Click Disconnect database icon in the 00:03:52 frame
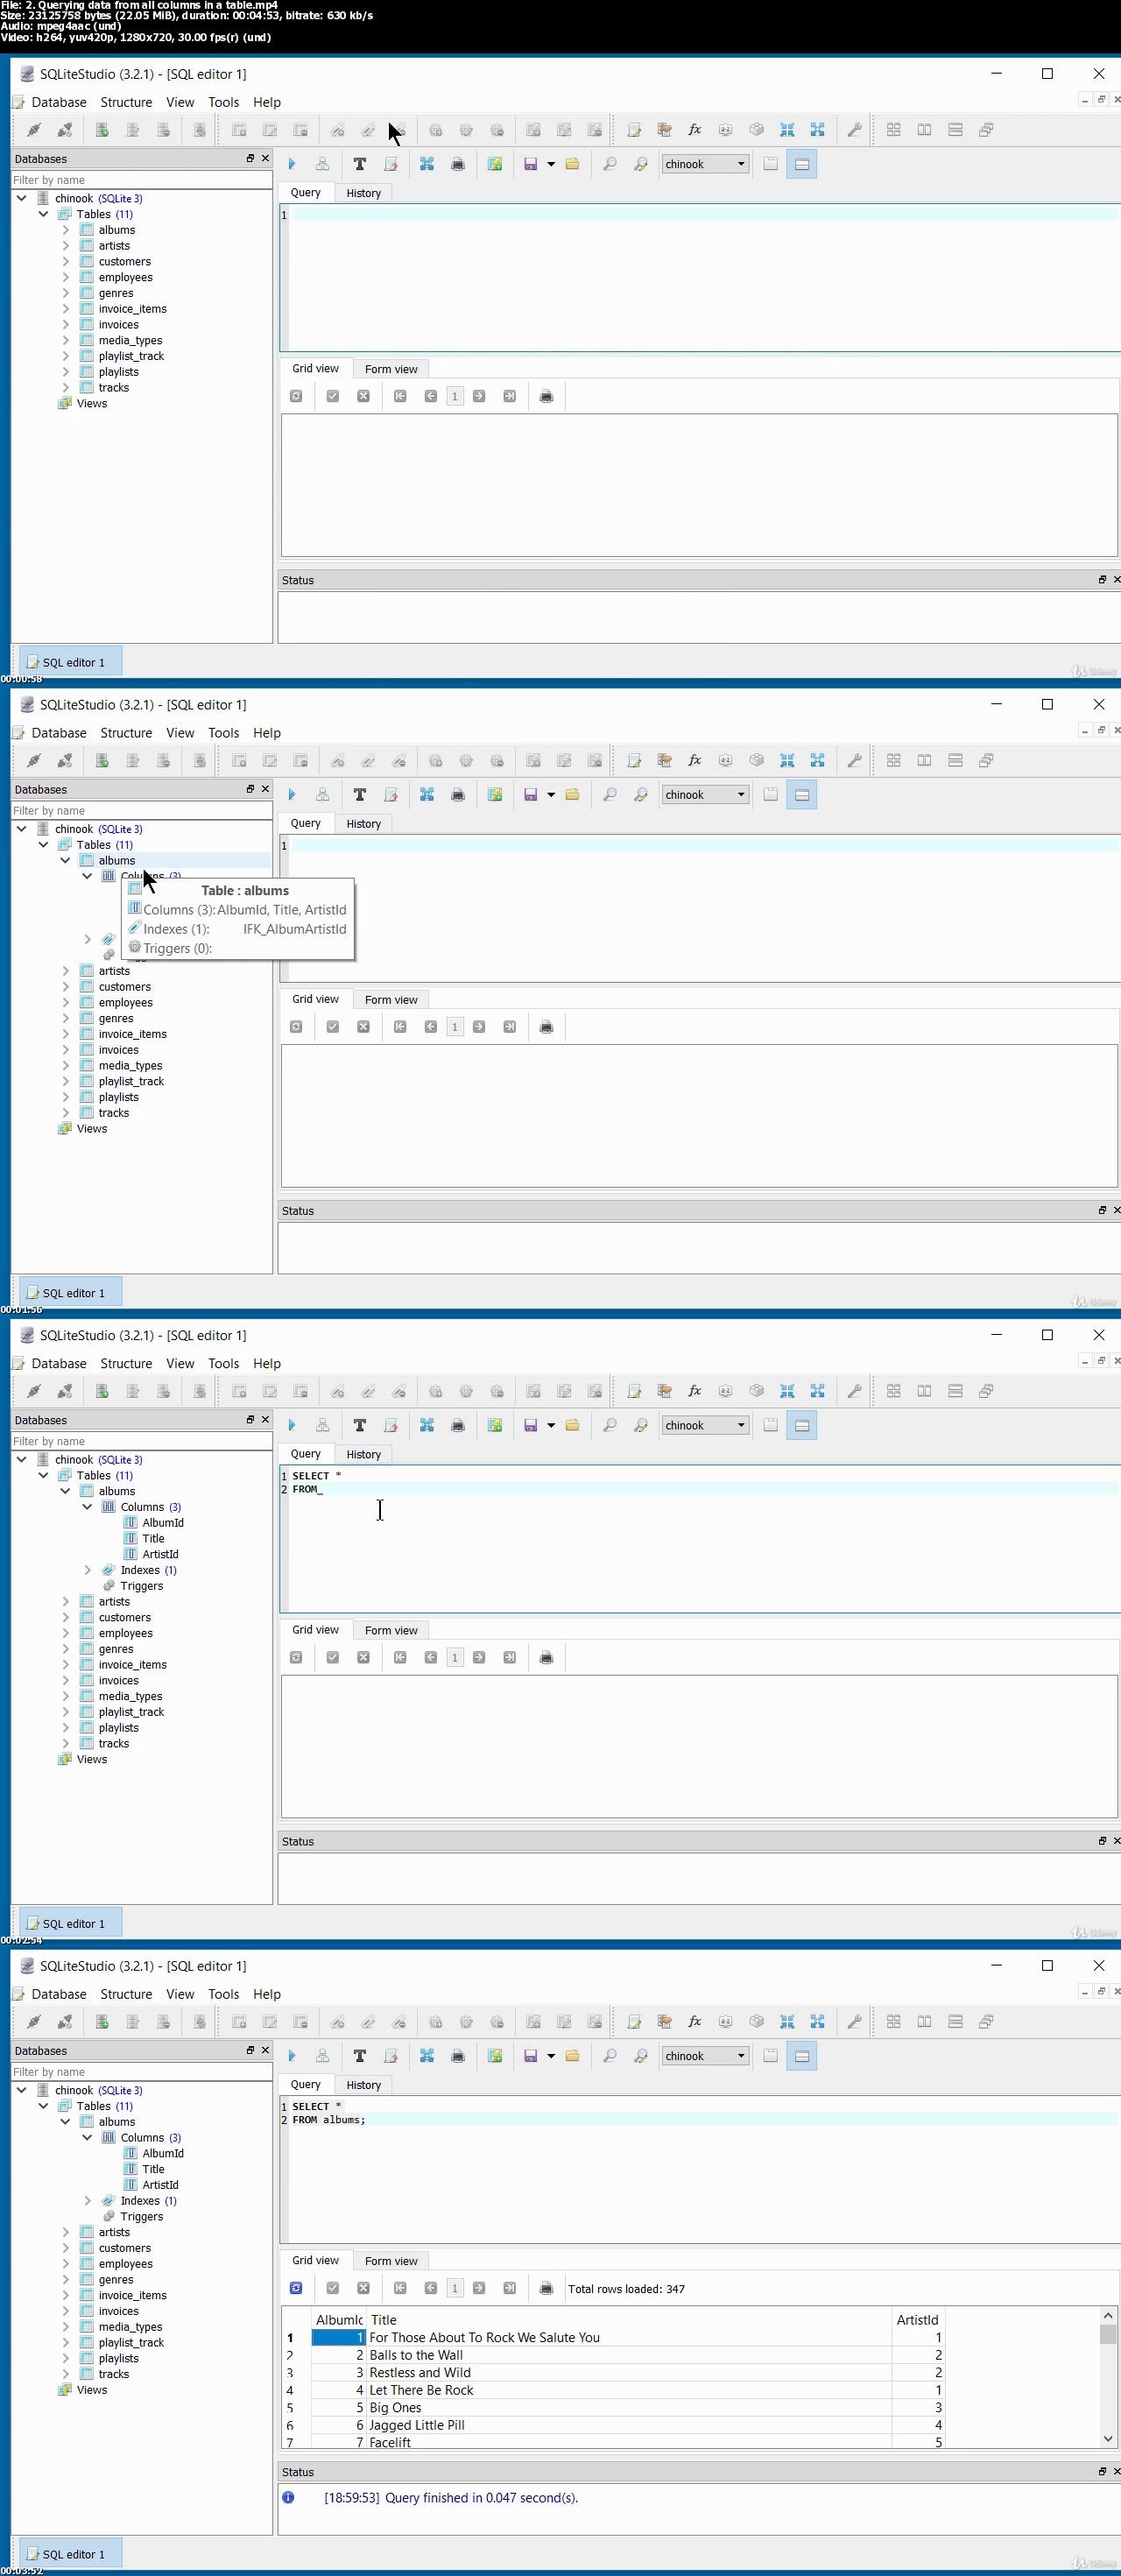Image resolution: width=1121 pixels, height=2576 pixels. (65, 2022)
